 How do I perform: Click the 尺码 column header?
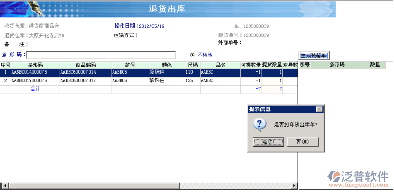(x=192, y=65)
